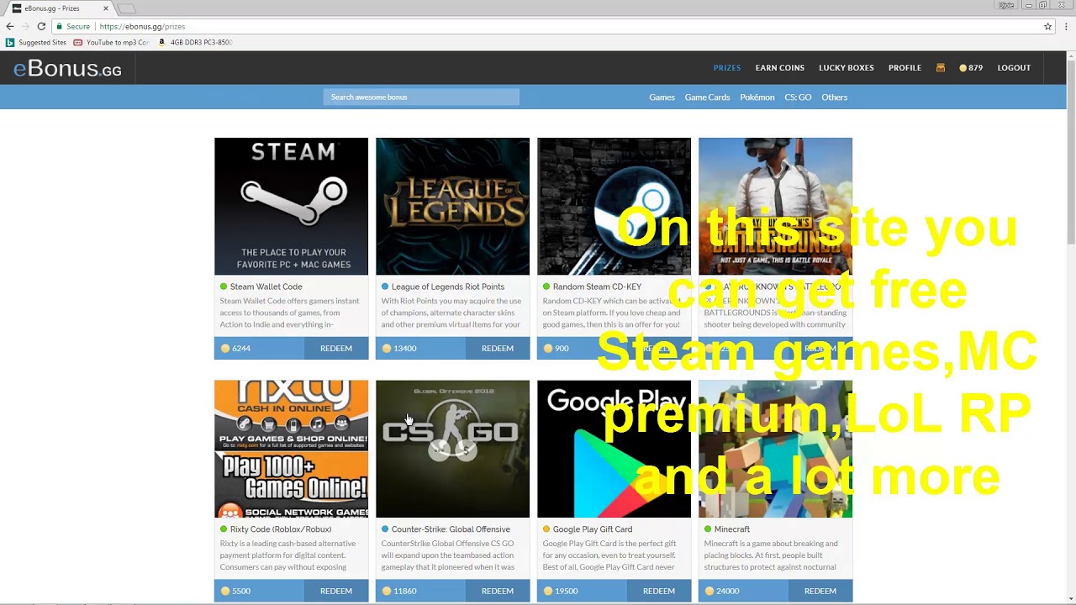Open the PROFILE page
The width and height of the screenshot is (1076, 605).
(905, 67)
